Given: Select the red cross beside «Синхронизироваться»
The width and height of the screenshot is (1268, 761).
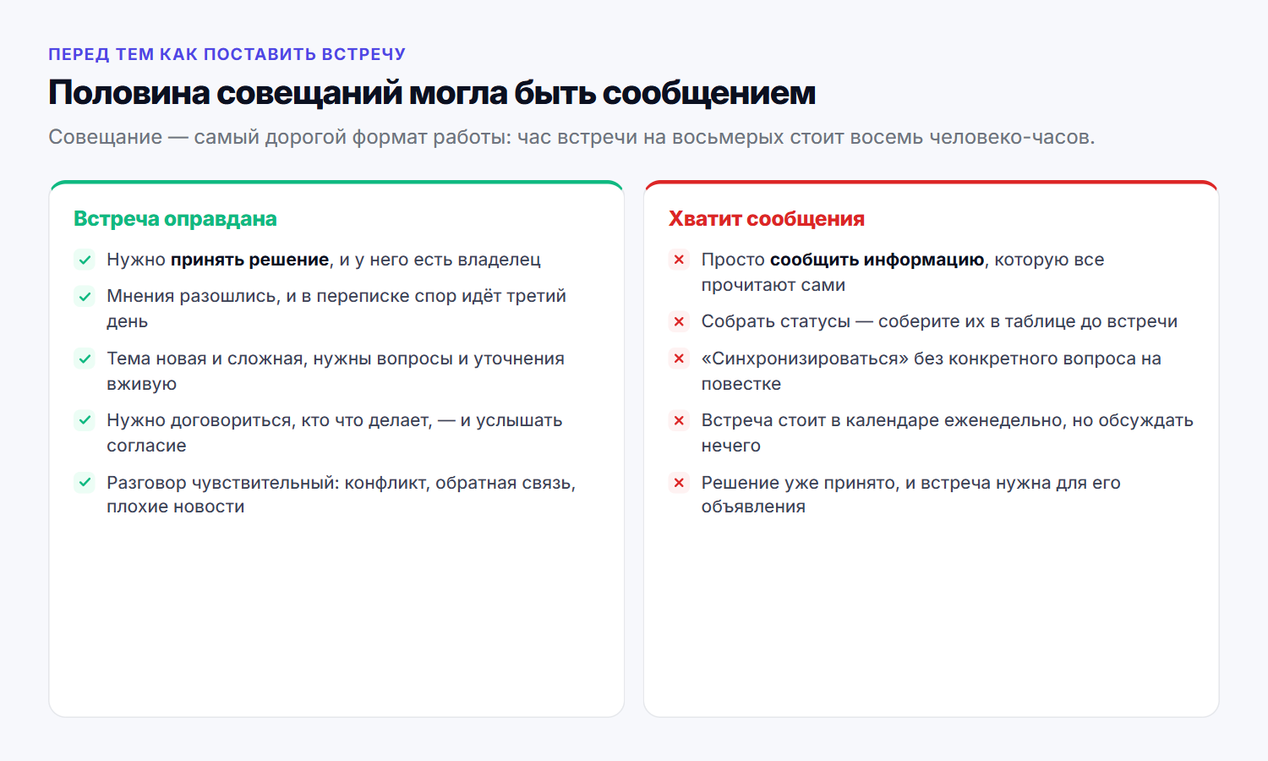Looking at the screenshot, I should 679,359.
